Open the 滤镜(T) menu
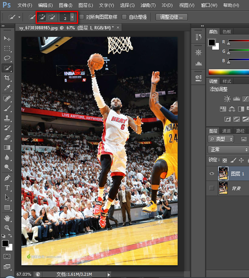This screenshot has height=278, width=249. (148, 5)
